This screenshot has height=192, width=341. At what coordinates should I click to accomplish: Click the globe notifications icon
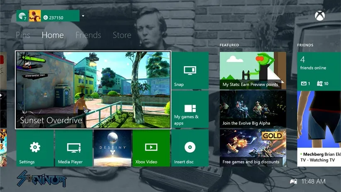22,16
